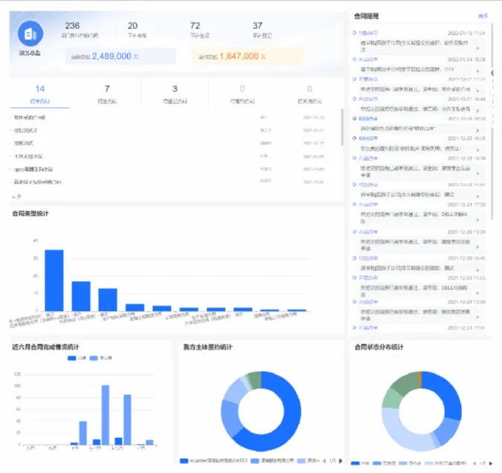Click circle marker of the first 合同提醒 entry
502x473 pixels.
tap(355, 33)
